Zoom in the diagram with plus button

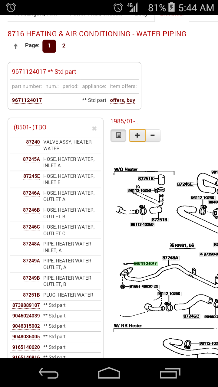(x=137, y=135)
